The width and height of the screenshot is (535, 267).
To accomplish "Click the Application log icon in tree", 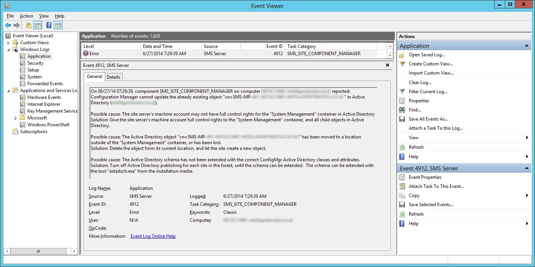I will coord(23,56).
